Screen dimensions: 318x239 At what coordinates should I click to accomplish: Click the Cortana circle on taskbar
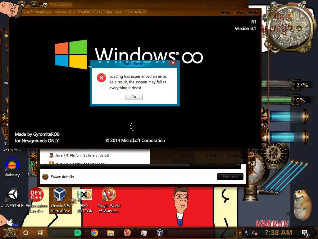point(26,233)
